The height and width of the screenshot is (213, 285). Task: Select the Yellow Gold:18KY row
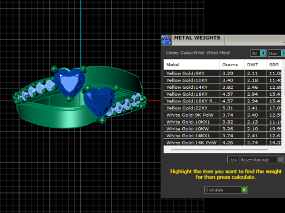tap(223, 94)
